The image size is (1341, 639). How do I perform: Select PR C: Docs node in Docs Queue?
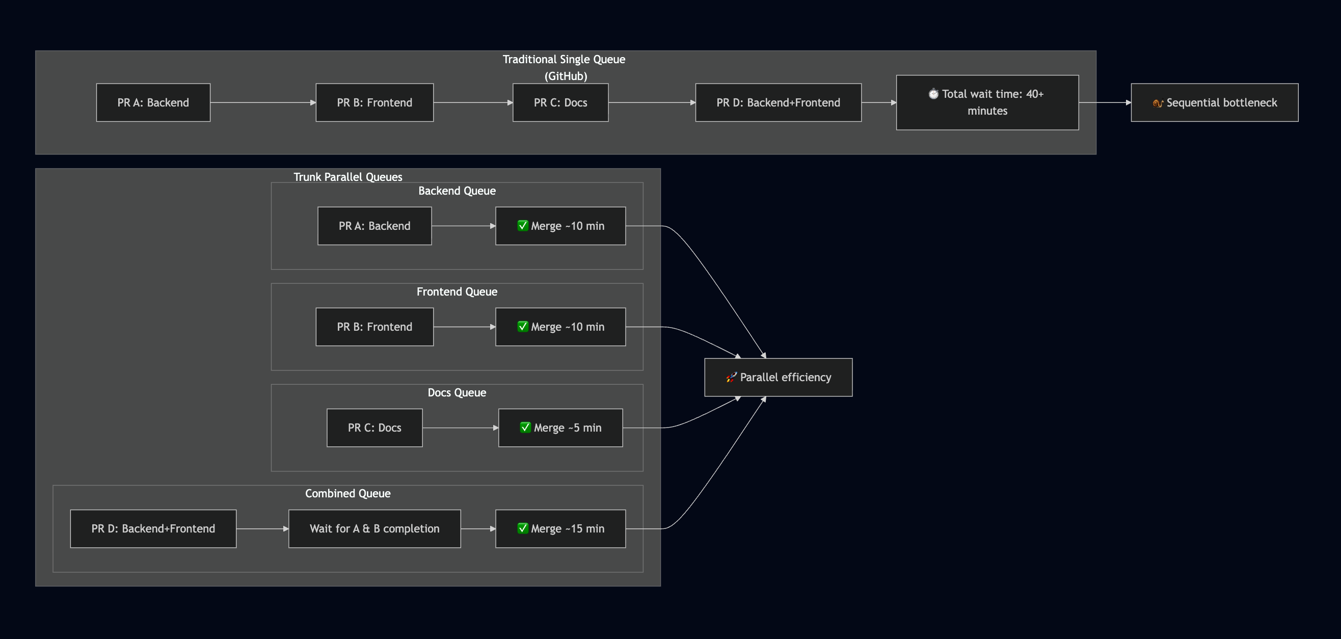click(374, 428)
